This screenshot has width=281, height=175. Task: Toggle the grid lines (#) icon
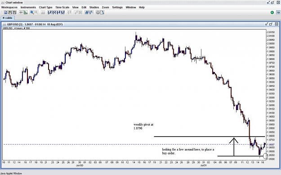pos(87,13)
